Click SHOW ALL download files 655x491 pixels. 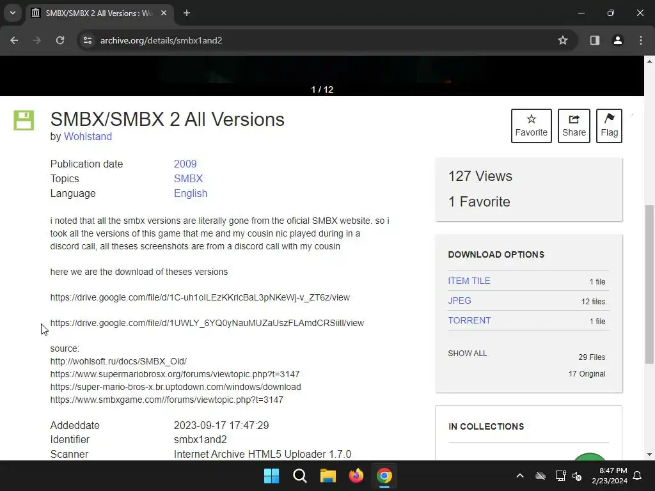[467, 353]
